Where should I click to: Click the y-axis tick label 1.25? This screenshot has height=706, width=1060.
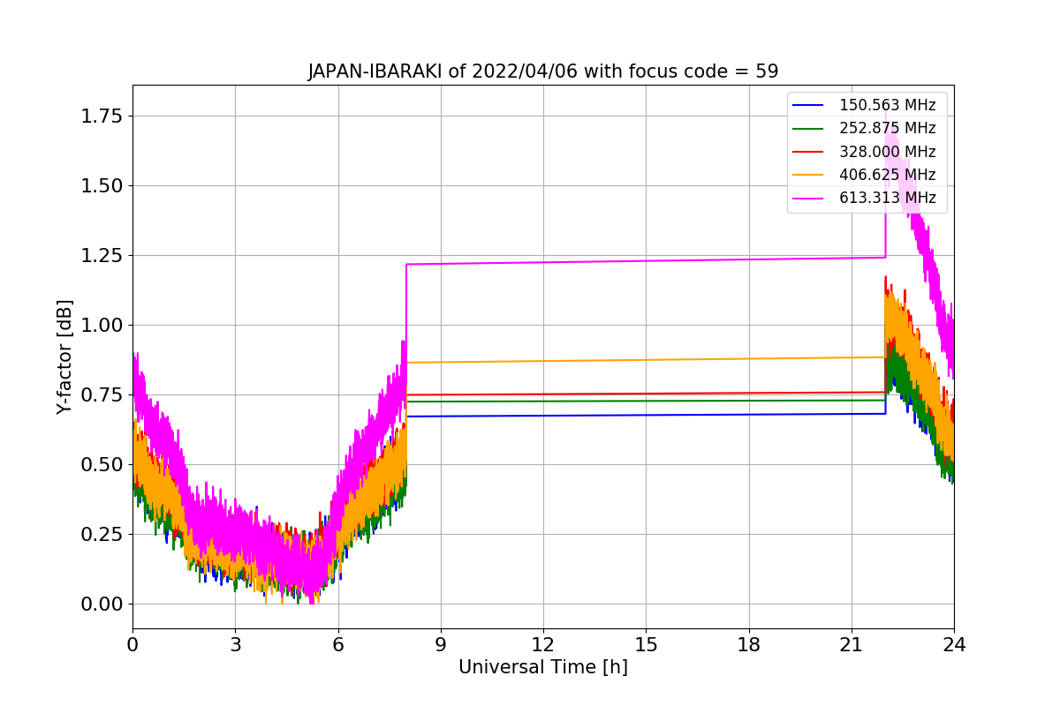point(102,255)
